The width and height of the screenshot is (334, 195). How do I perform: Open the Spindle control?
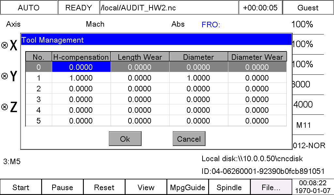[x=229, y=187]
